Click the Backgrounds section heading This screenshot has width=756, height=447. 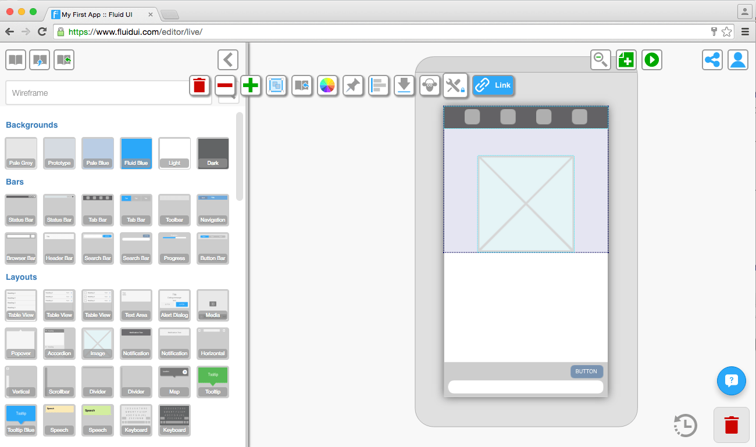tap(32, 125)
